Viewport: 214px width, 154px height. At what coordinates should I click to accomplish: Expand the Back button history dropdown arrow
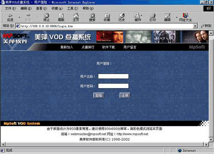20,17
